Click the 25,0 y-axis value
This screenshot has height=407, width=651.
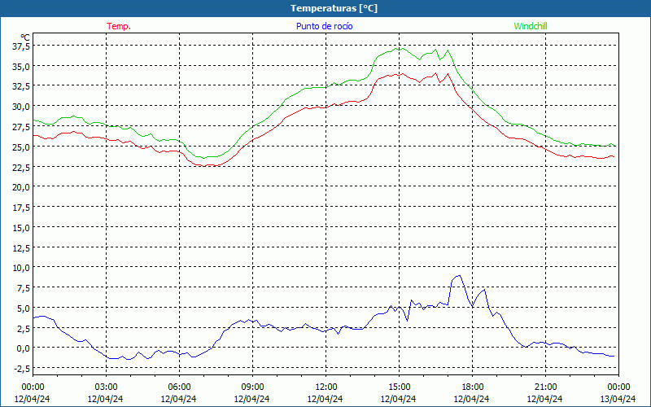click(21, 147)
